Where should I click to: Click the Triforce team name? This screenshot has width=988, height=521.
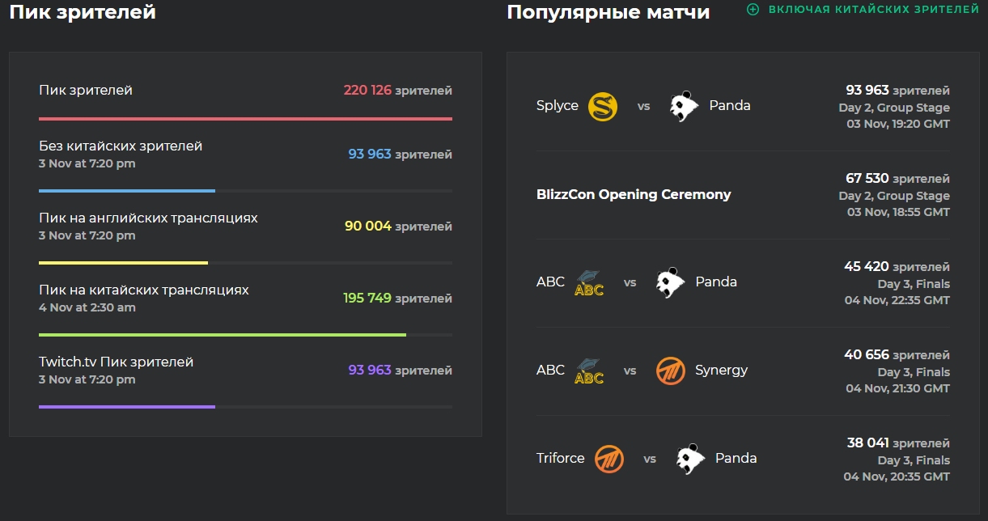click(x=560, y=459)
